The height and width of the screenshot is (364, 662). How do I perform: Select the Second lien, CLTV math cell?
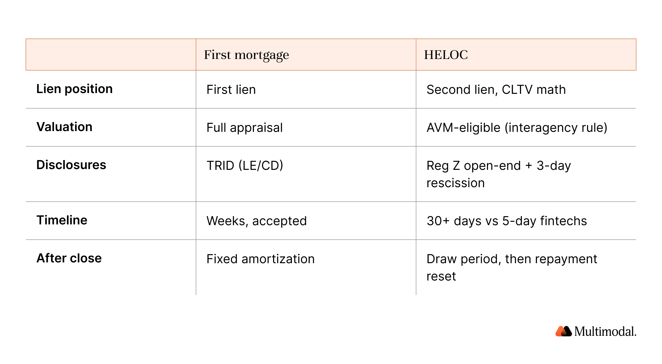point(526,89)
